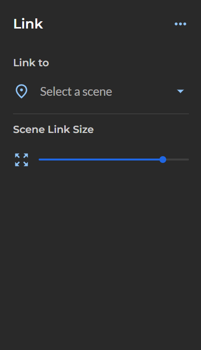Open the "Select a scene" combo box
The height and width of the screenshot is (350, 201).
pos(101,91)
